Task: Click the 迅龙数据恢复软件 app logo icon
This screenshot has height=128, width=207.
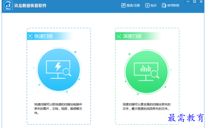Action: (x=8, y=5)
